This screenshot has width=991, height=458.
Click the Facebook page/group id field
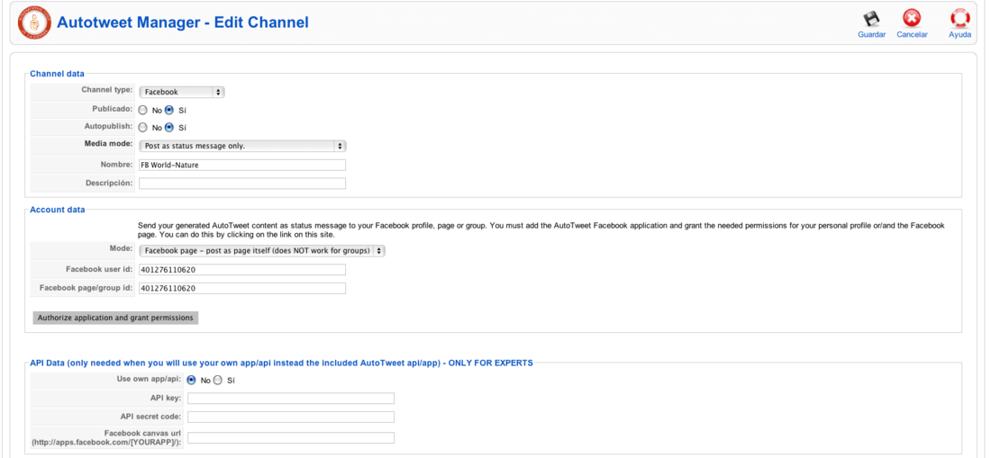pos(242,288)
